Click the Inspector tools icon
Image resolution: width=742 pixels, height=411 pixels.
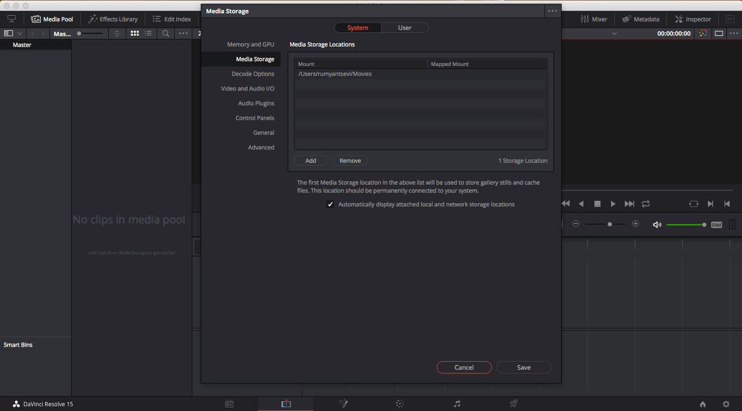[679, 19]
